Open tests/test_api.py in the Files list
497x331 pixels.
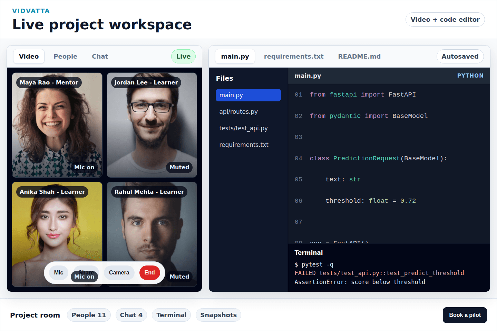(248, 128)
